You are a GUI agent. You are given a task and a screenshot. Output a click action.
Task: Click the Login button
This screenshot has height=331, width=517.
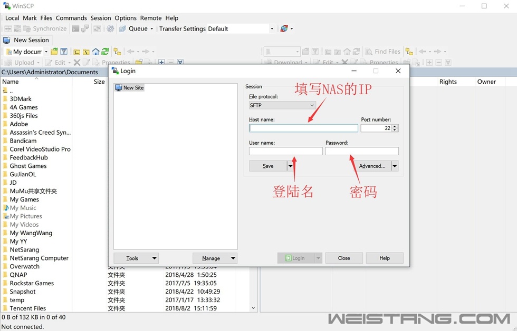click(x=296, y=258)
